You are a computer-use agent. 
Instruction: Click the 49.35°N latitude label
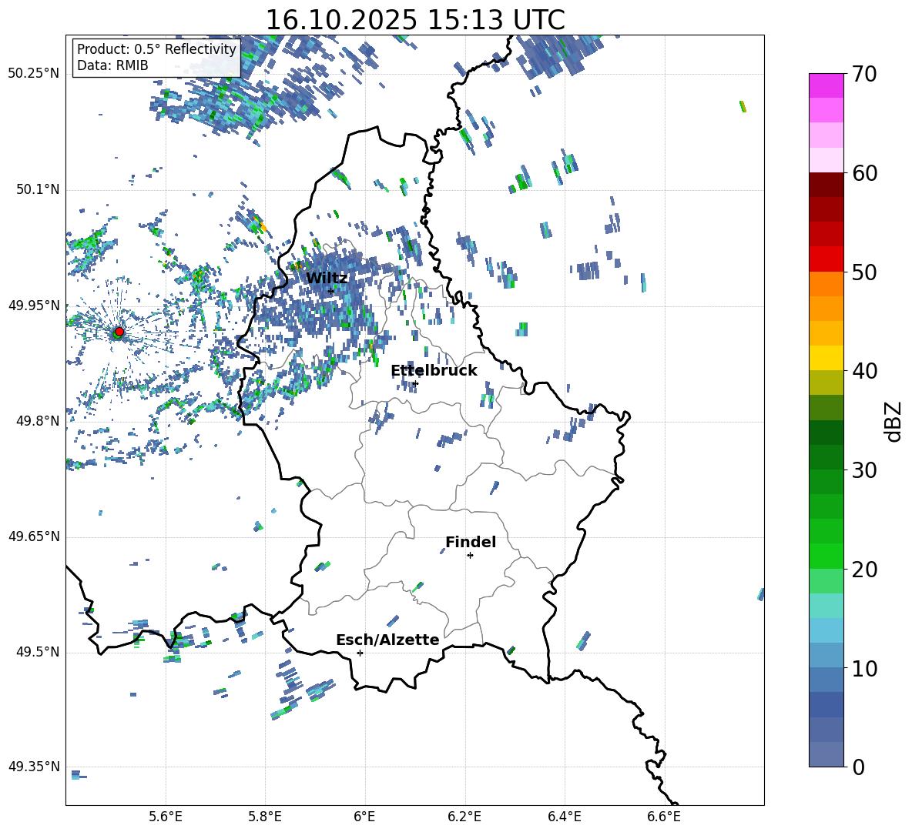click(34, 767)
